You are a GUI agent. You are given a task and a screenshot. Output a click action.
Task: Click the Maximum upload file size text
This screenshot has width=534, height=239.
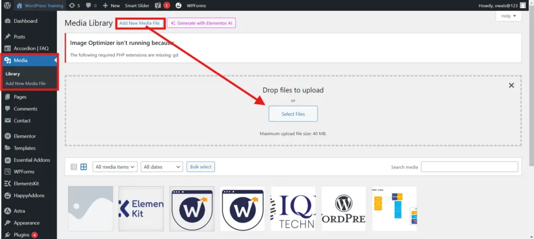tap(293, 134)
